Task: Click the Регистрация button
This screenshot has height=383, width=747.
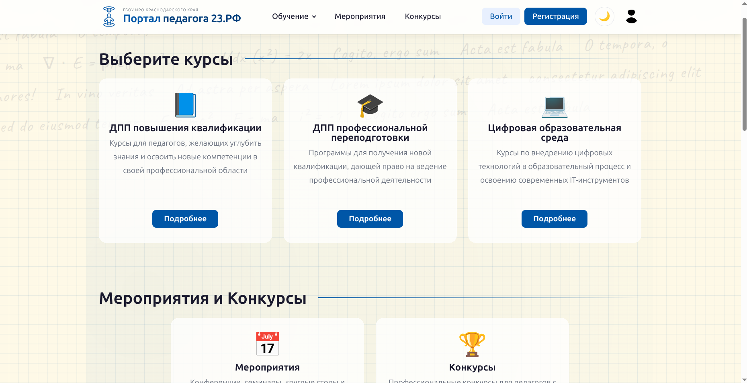Action: click(x=556, y=16)
